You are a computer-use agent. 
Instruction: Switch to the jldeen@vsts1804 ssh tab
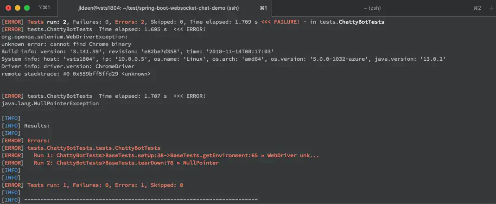point(165,8)
